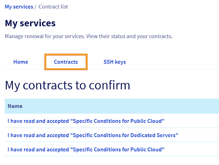Click the Contract list breadcrumb text
This screenshot has width=219, height=165.
click(x=53, y=7)
